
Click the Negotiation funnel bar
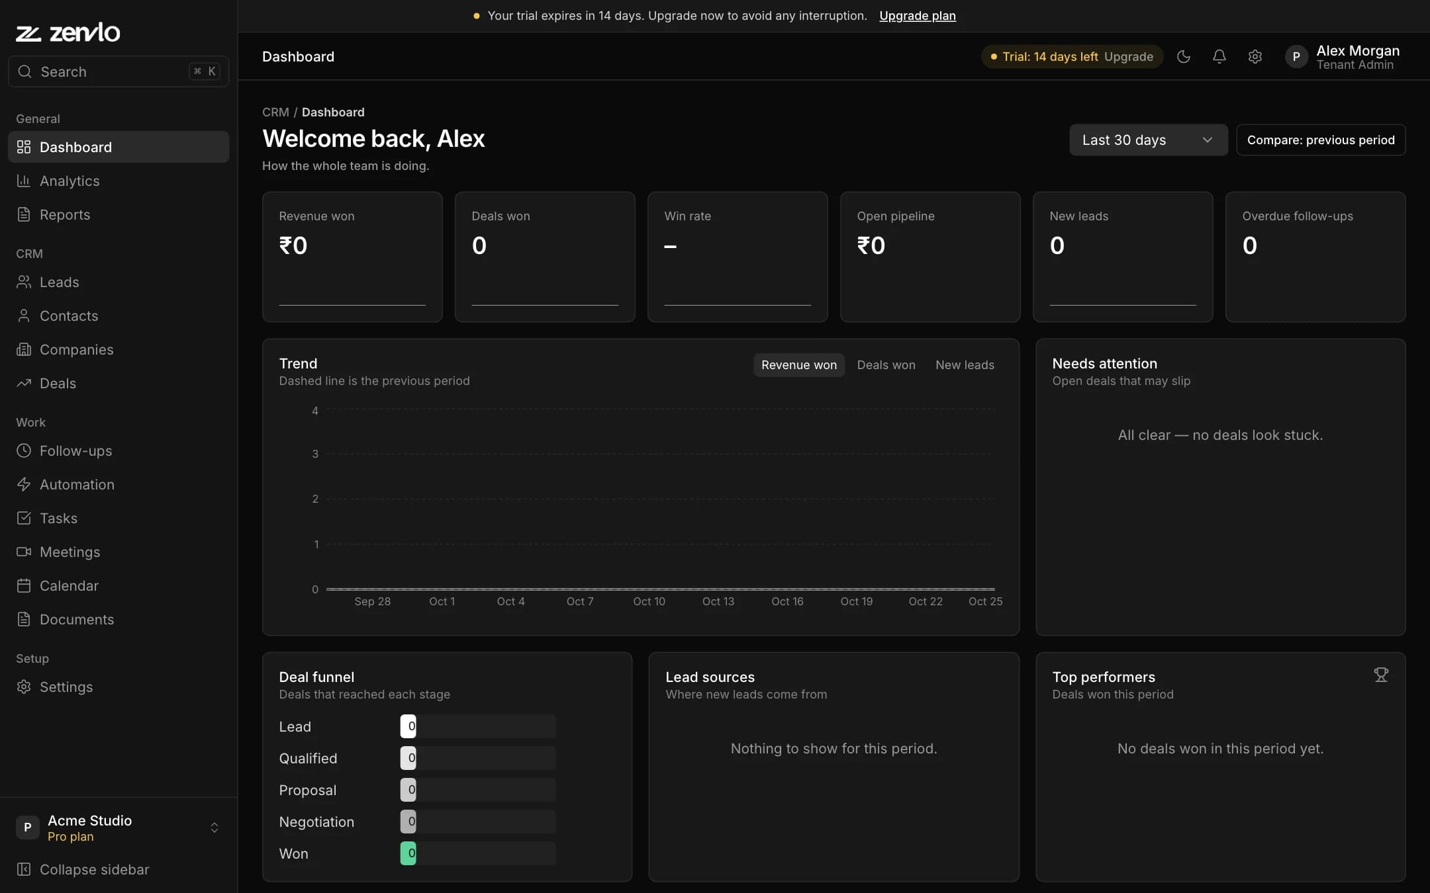477,822
